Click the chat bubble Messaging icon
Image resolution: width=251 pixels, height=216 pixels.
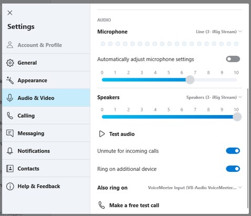[10, 133]
